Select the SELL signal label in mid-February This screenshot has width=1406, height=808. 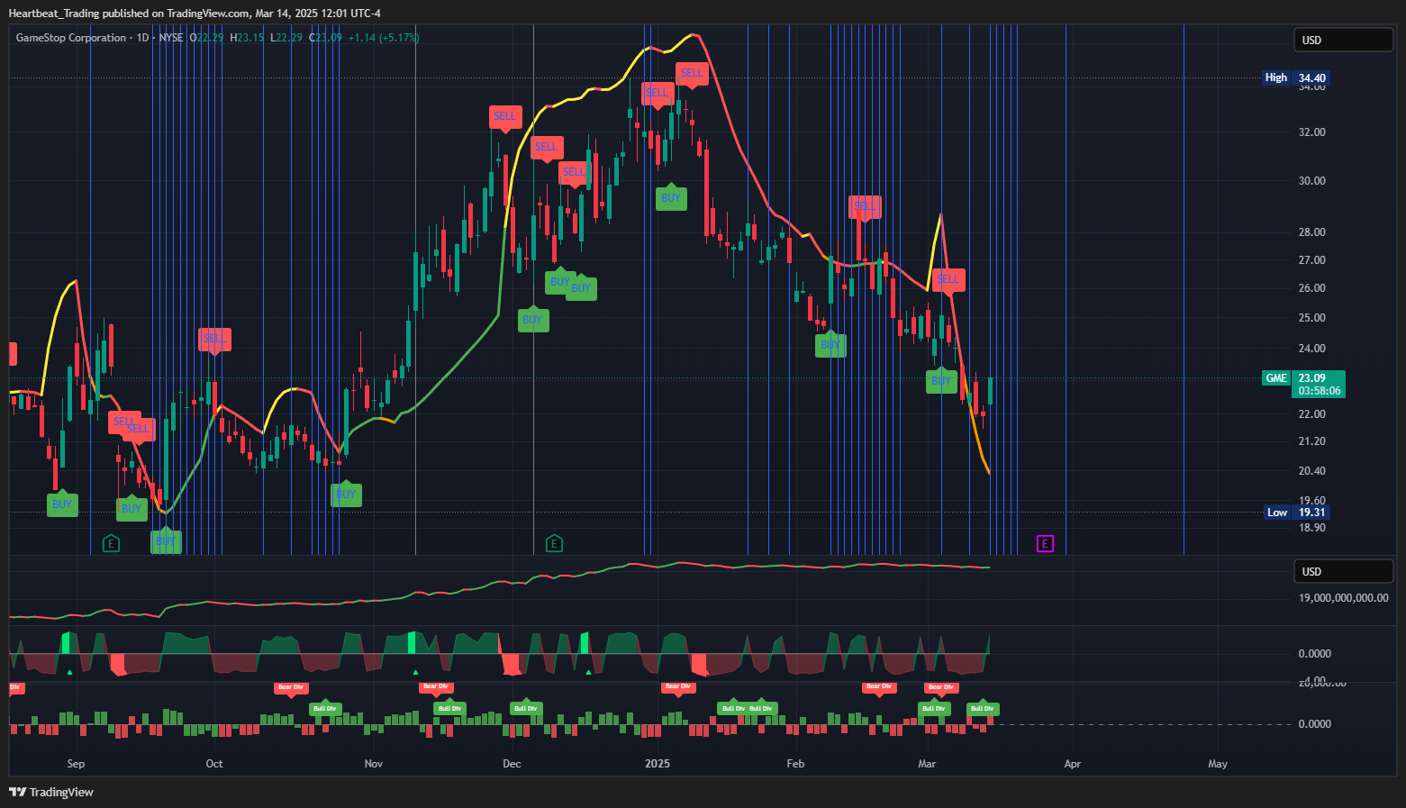coord(865,206)
